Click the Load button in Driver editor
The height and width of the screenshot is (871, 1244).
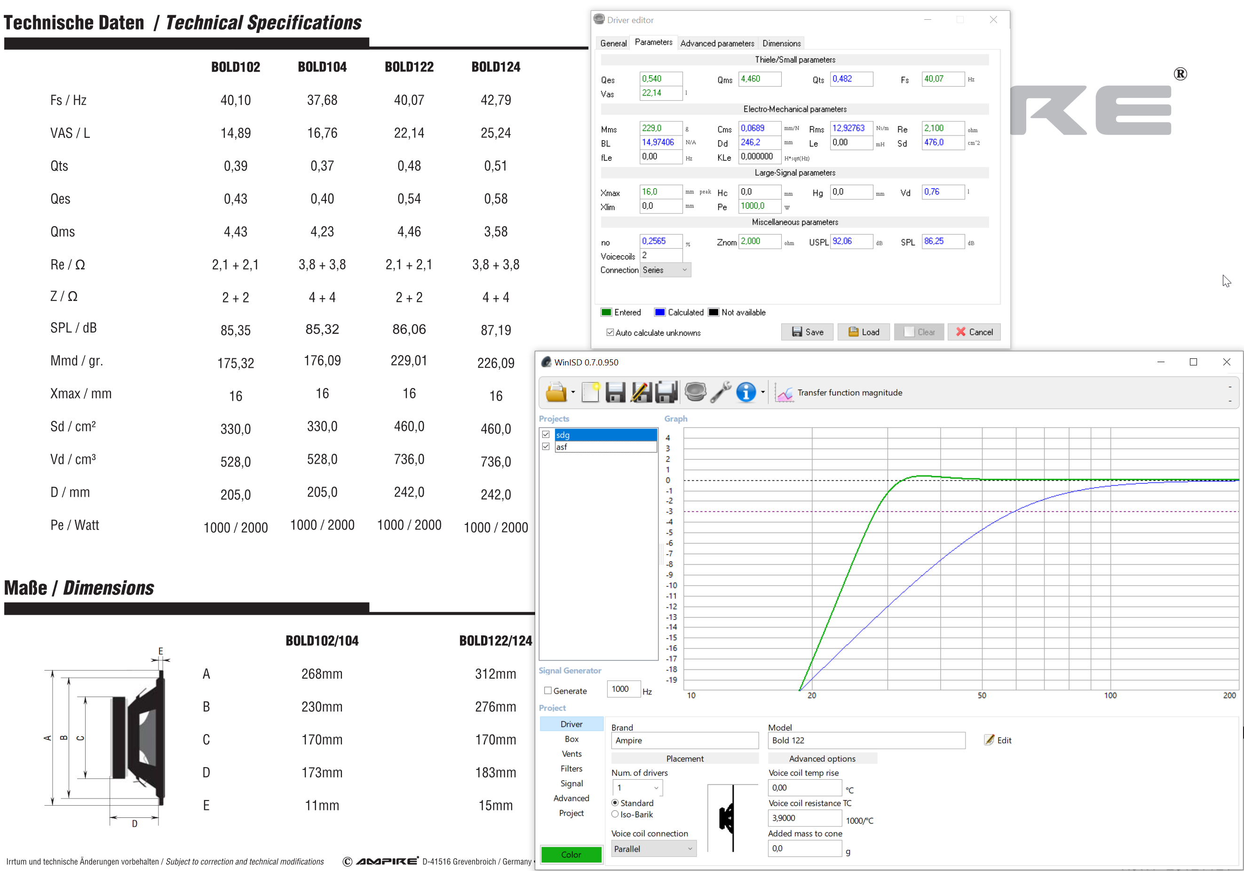tap(864, 332)
